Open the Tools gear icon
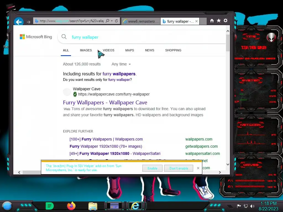This screenshot has height=212, width=283. (x=226, y=20)
